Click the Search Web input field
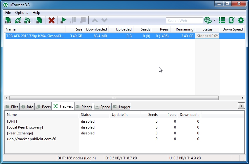Screen dimensions: 249x164 coord(184,20)
